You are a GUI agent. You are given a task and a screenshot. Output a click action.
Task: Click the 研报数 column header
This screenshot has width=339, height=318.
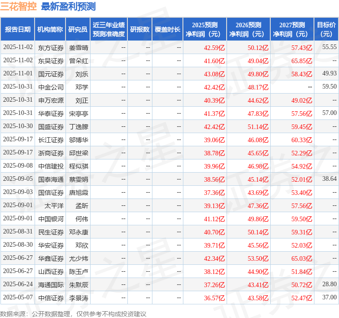[x=140, y=29]
